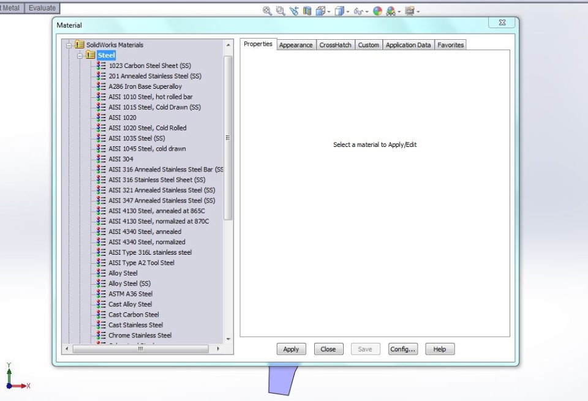The width and height of the screenshot is (588, 401).
Task: Select AISI 316 Stainless Steel Sheet (SS)
Action: point(157,180)
